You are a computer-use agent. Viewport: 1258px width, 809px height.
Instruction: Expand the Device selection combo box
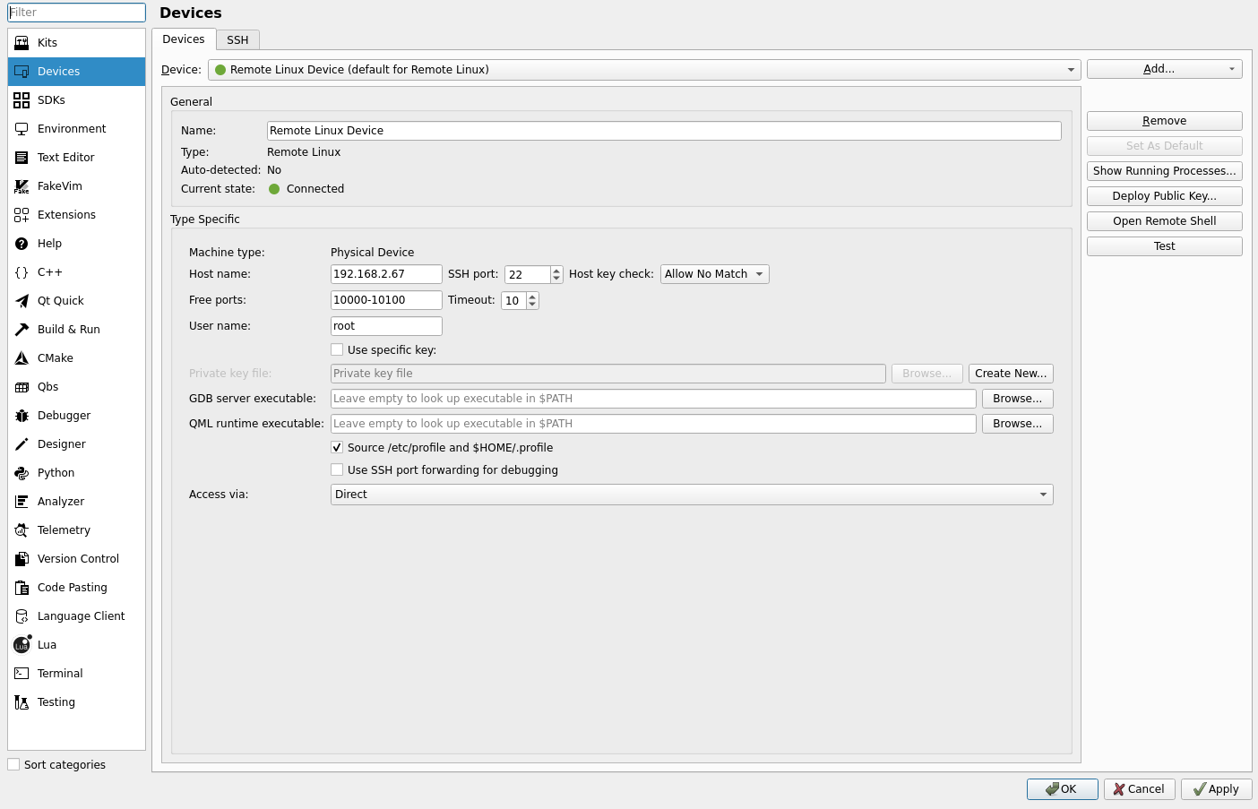click(x=643, y=70)
